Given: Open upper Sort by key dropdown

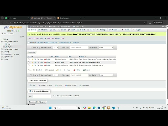Looking at the screenshot, I should coord(106,48).
